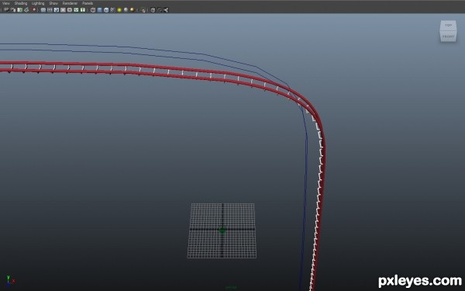Toggle the Film Gate icon
Screen dimensions: 465x291
pyautogui.click(x=50, y=10)
